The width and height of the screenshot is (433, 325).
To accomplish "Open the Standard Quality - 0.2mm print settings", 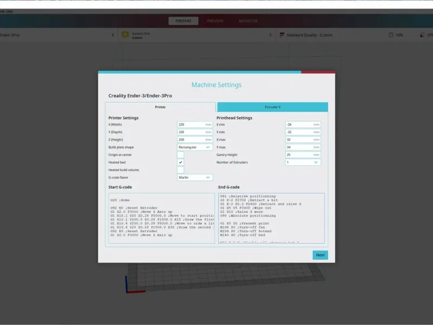I will coord(309,35).
